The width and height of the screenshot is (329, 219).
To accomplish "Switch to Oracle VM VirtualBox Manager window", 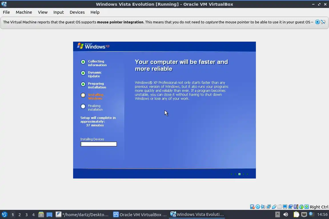I will (140, 214).
